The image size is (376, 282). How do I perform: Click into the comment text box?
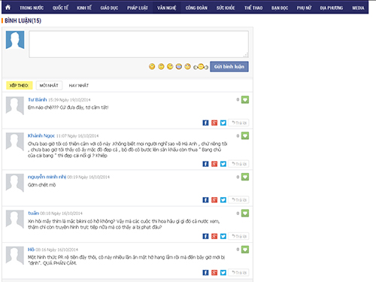pyautogui.click(x=138, y=44)
